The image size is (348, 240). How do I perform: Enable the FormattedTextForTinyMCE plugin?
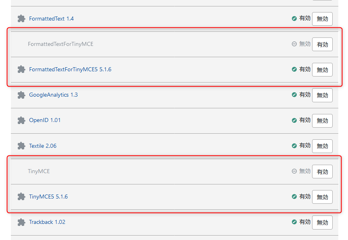[322, 44]
